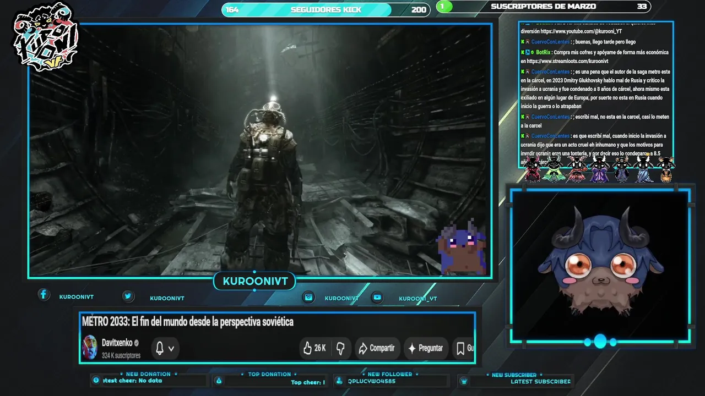Screen dimensions: 705x396
Task: Click the Suscriptores de Marzo goal bar
Action: (544, 7)
